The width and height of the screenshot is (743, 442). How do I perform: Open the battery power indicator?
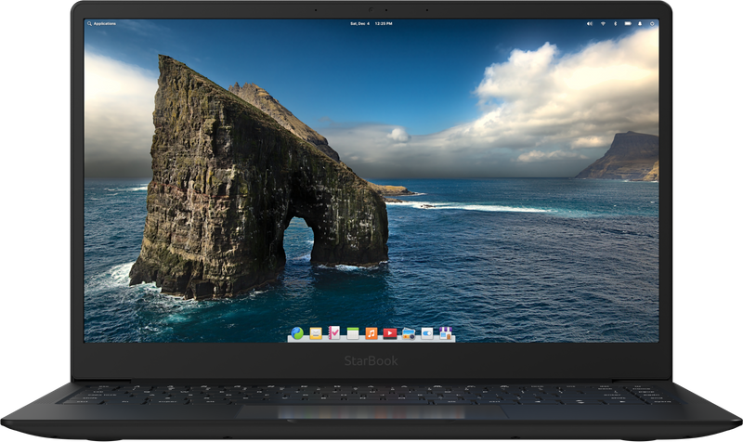tap(628, 23)
